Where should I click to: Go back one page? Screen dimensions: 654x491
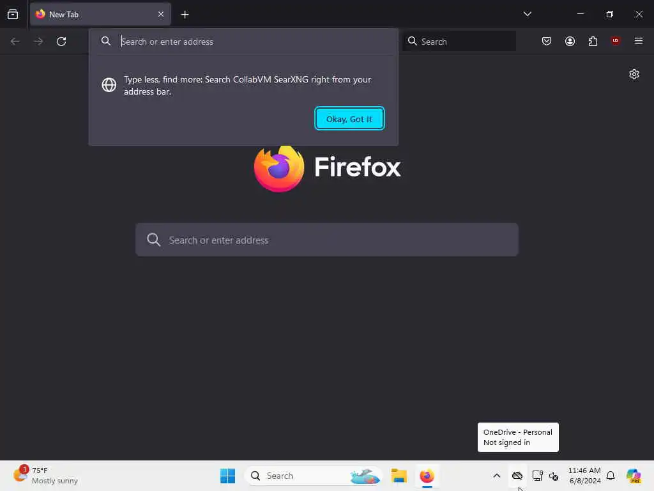coord(15,42)
